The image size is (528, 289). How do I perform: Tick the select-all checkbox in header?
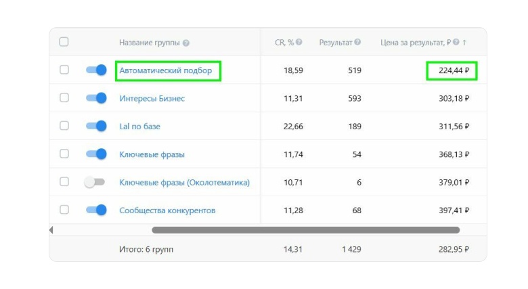pyautogui.click(x=64, y=42)
